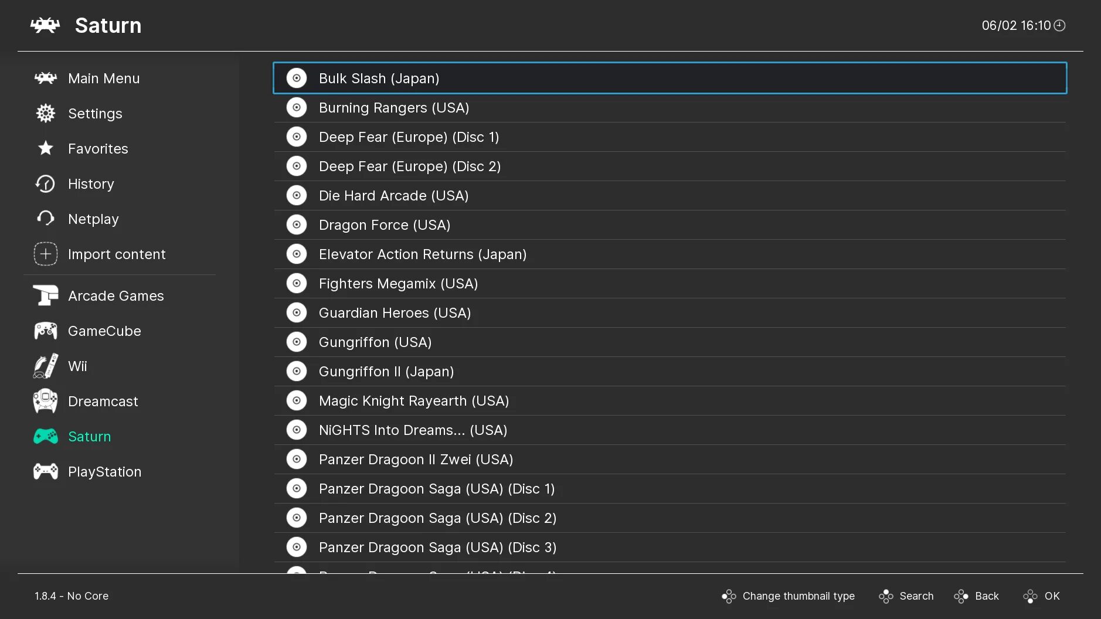
Task: Click the green Saturn controller icon
Action: click(45, 436)
